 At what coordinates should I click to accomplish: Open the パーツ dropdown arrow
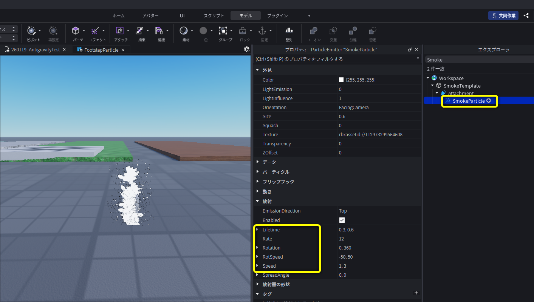click(84, 31)
